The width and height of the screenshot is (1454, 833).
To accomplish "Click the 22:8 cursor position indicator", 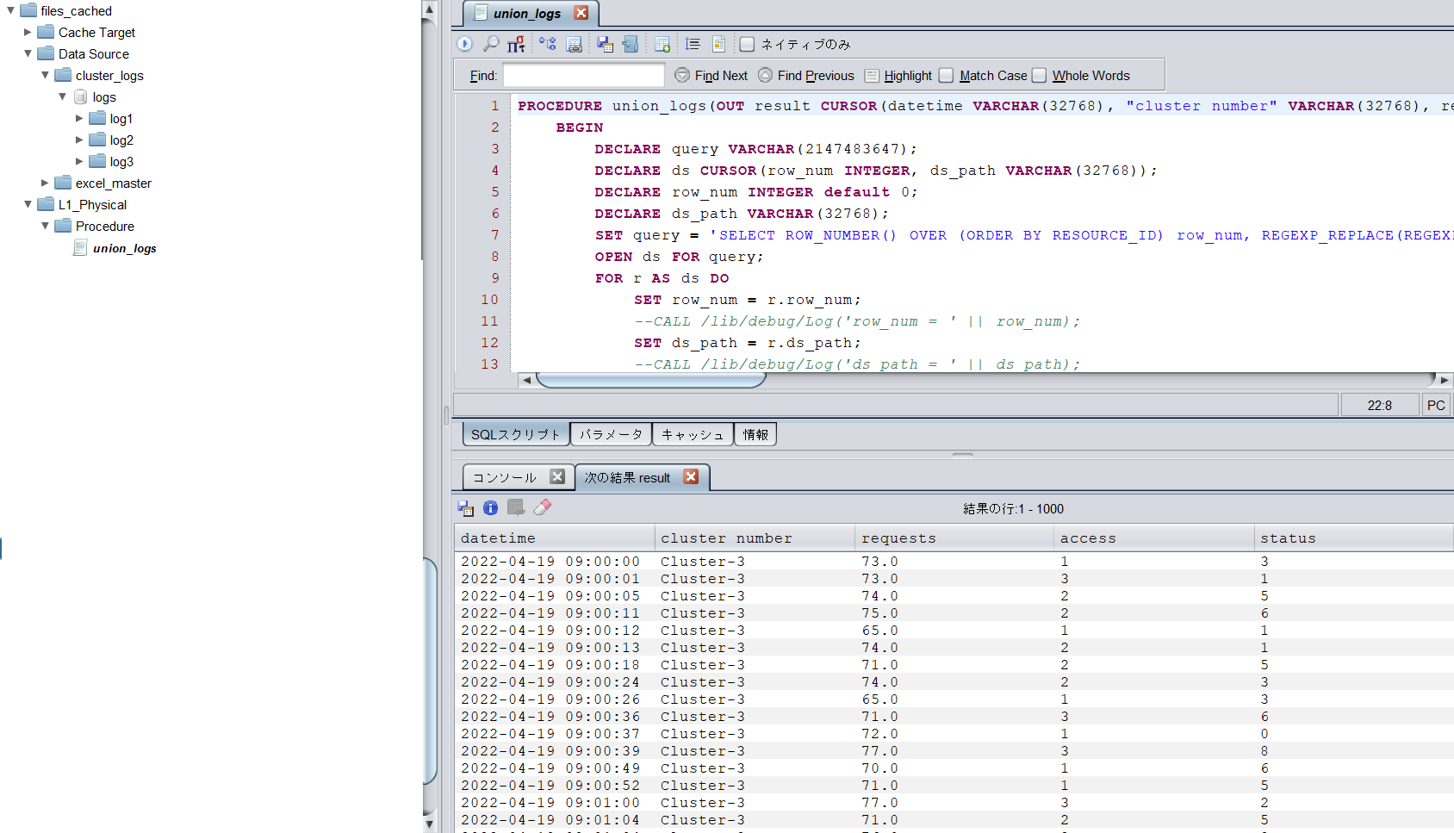I will [1379, 405].
